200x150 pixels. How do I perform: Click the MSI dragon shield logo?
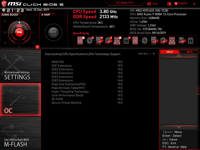pyautogui.click(x=4, y=4)
